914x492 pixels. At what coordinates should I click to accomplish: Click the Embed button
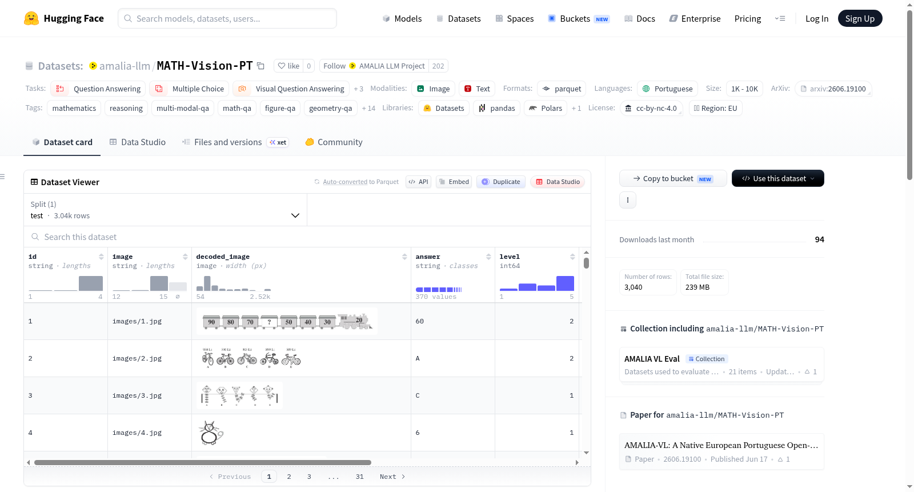click(x=454, y=182)
